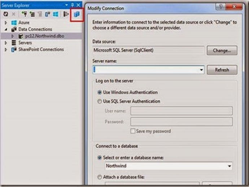Click the Refresh button beside Server name
The width and height of the screenshot is (249, 187).
tap(222, 70)
